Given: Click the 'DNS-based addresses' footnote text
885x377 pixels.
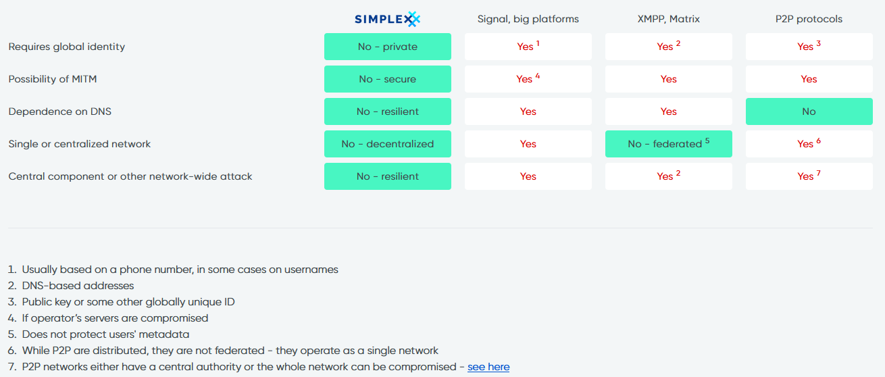Looking at the screenshot, I should (x=78, y=286).
